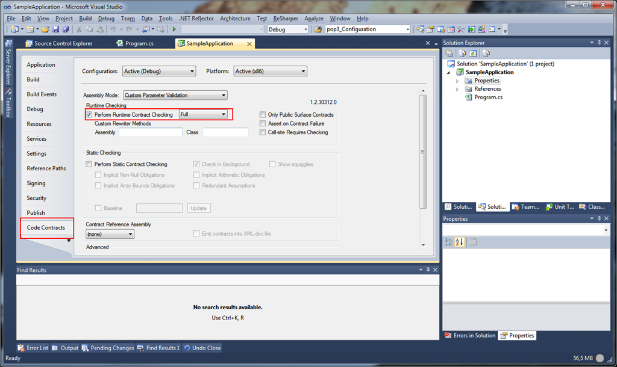The width and height of the screenshot is (617, 367).
Task: Click the Cut scissors icon
Action: (79, 29)
